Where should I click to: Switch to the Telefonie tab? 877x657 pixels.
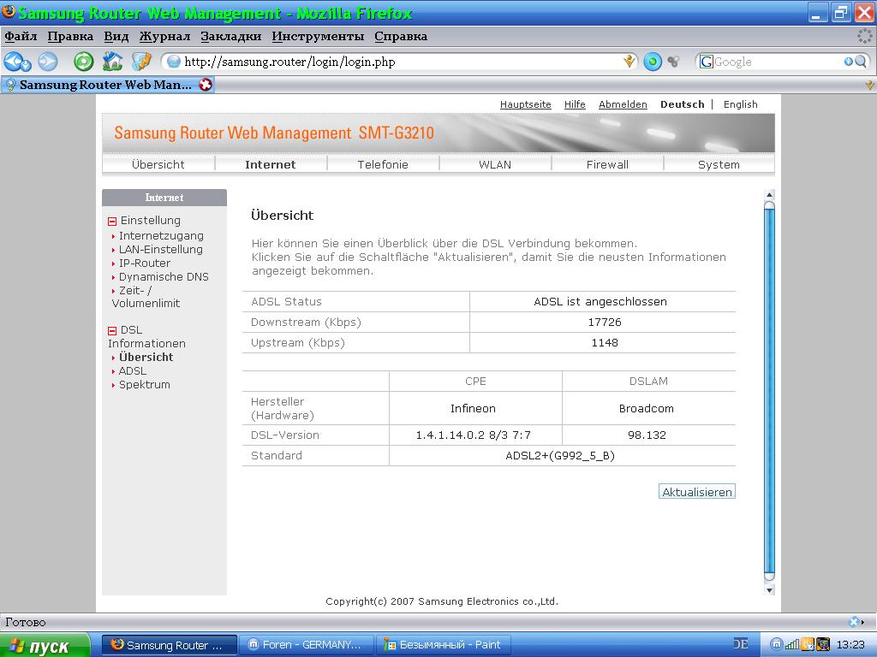point(383,164)
